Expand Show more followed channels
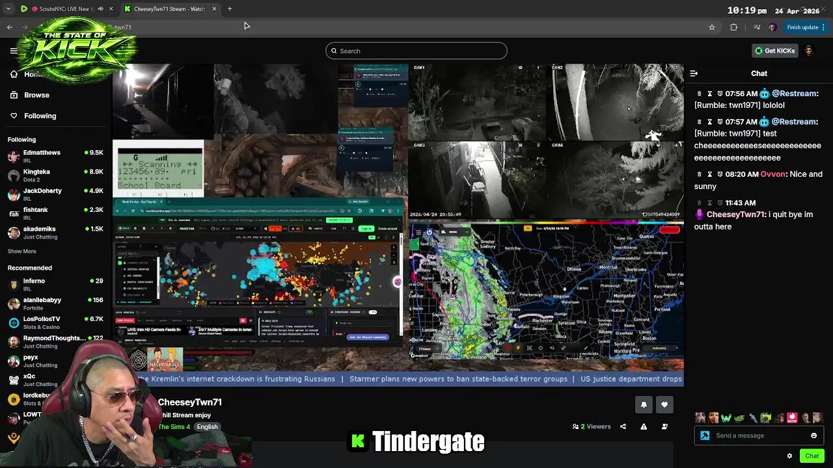 pos(21,251)
